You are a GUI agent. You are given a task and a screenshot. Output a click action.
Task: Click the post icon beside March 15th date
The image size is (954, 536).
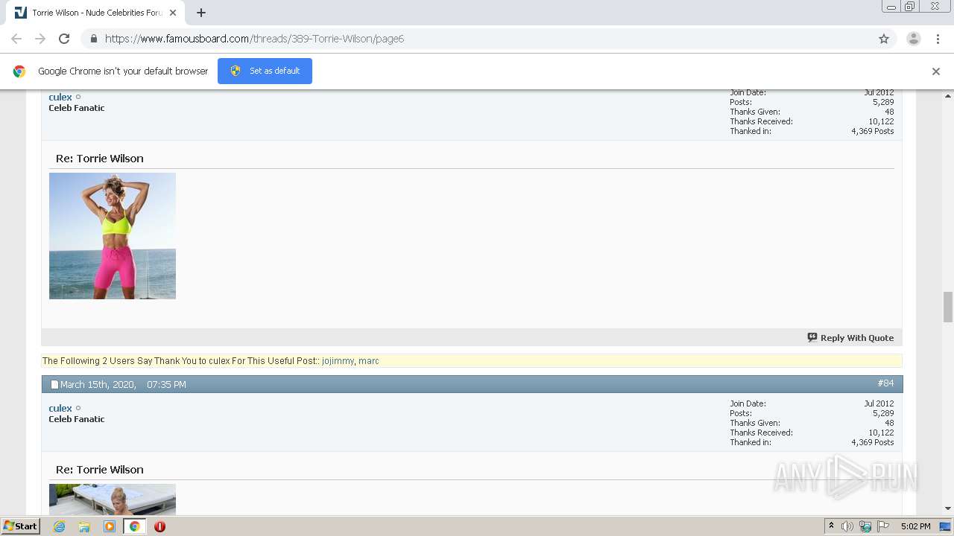54,385
